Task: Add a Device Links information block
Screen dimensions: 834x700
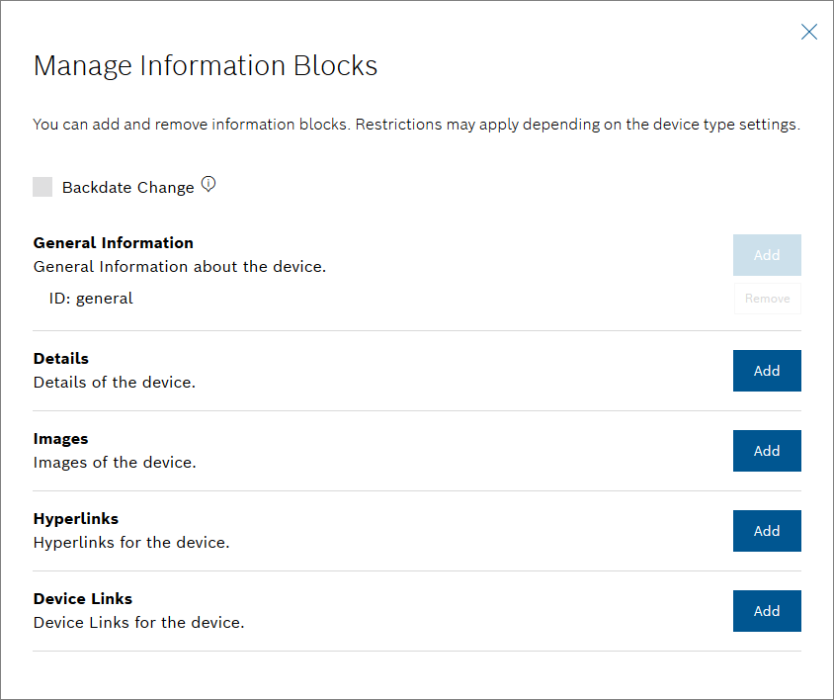Action: pos(767,611)
